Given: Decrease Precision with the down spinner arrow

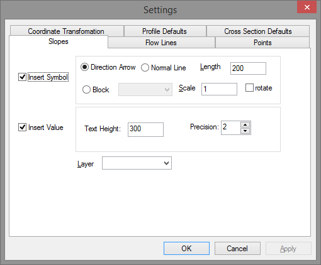Looking at the screenshot, I should pyautogui.click(x=245, y=131).
